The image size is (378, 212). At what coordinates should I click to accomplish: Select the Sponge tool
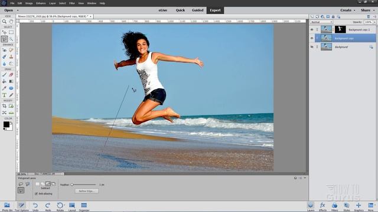(x=11, y=64)
